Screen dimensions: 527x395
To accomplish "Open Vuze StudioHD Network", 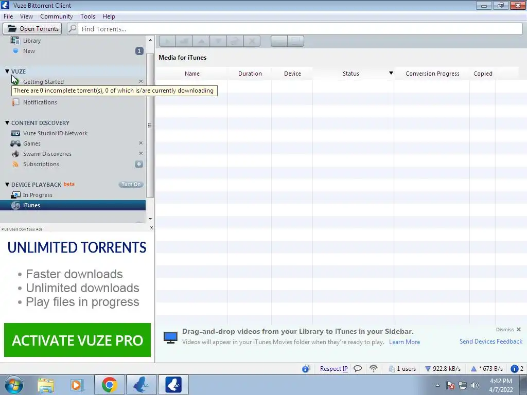I will (55, 133).
